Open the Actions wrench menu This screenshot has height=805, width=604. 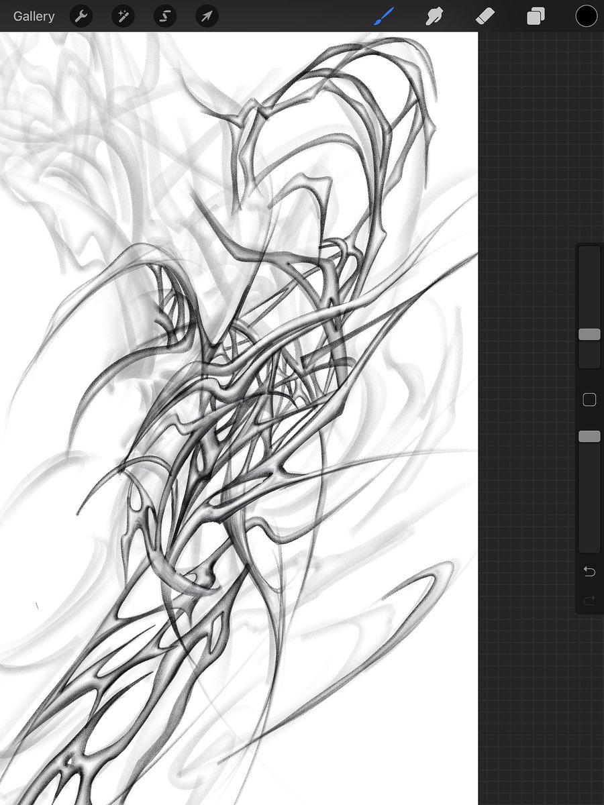pyautogui.click(x=81, y=16)
